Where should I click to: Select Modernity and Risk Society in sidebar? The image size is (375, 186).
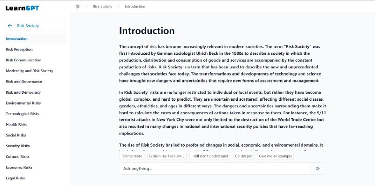(x=30, y=71)
